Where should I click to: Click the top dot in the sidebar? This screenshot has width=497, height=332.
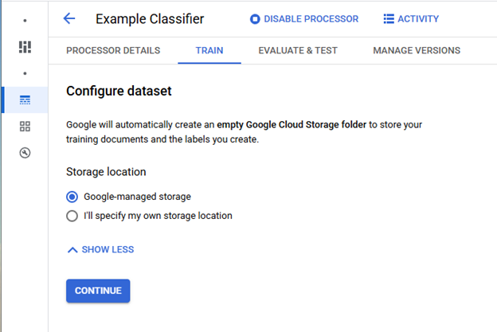(x=25, y=20)
